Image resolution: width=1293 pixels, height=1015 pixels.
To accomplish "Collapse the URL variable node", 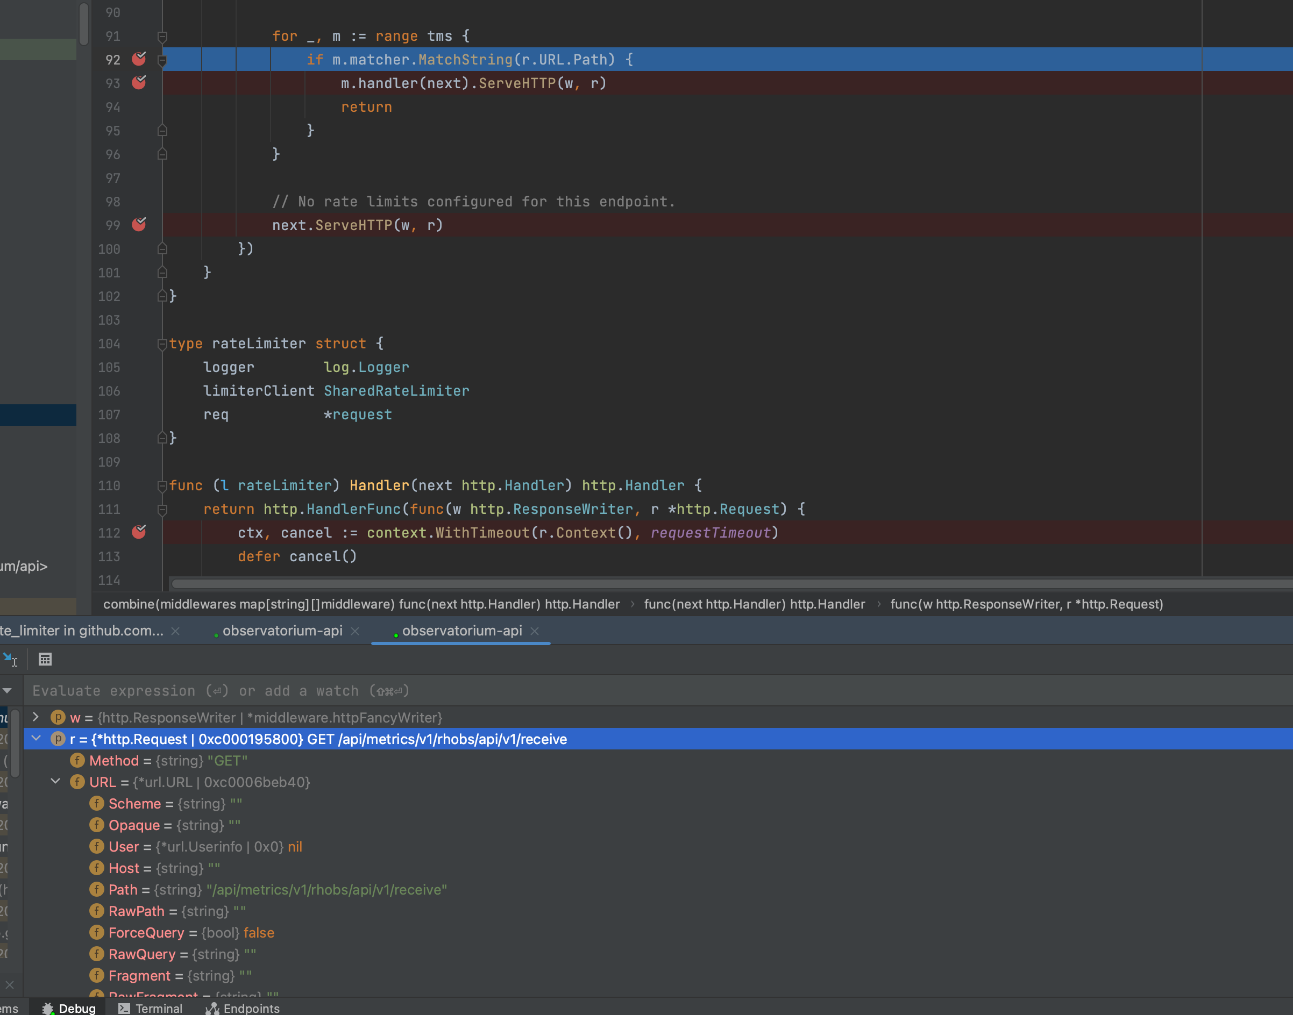I will click(x=56, y=782).
